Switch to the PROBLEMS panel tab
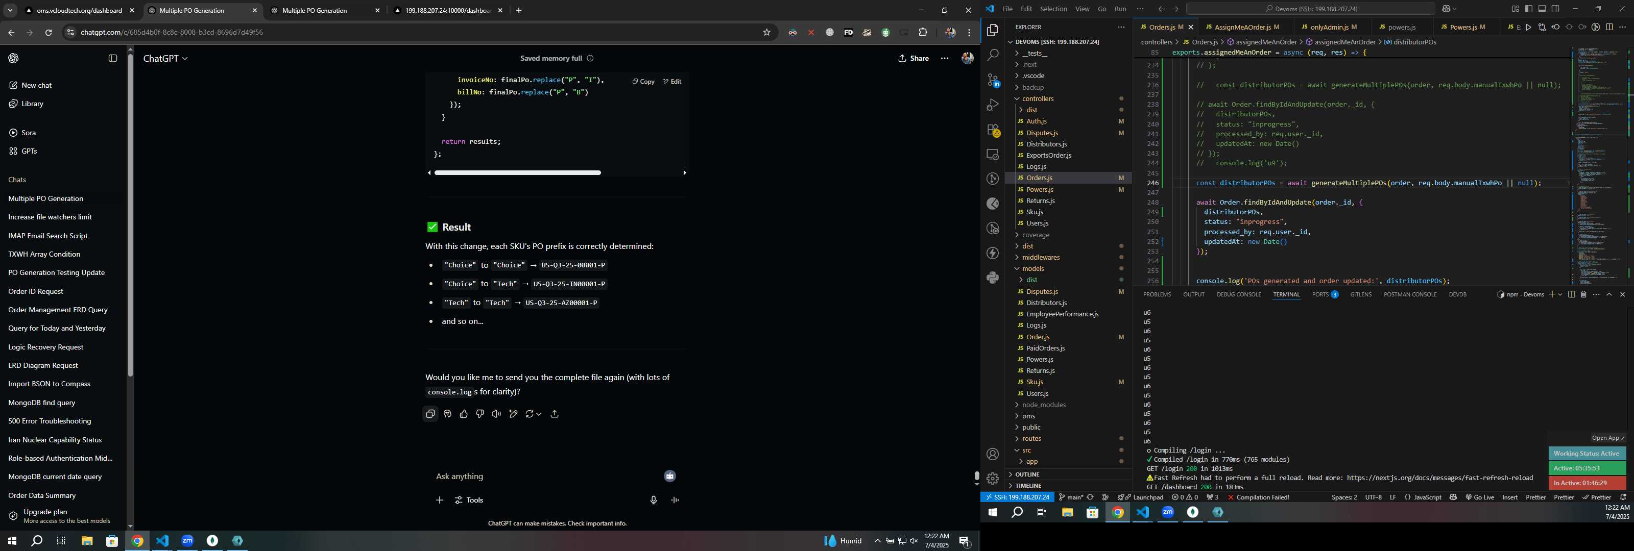Viewport: 1634px width, 551px height. (x=1157, y=294)
